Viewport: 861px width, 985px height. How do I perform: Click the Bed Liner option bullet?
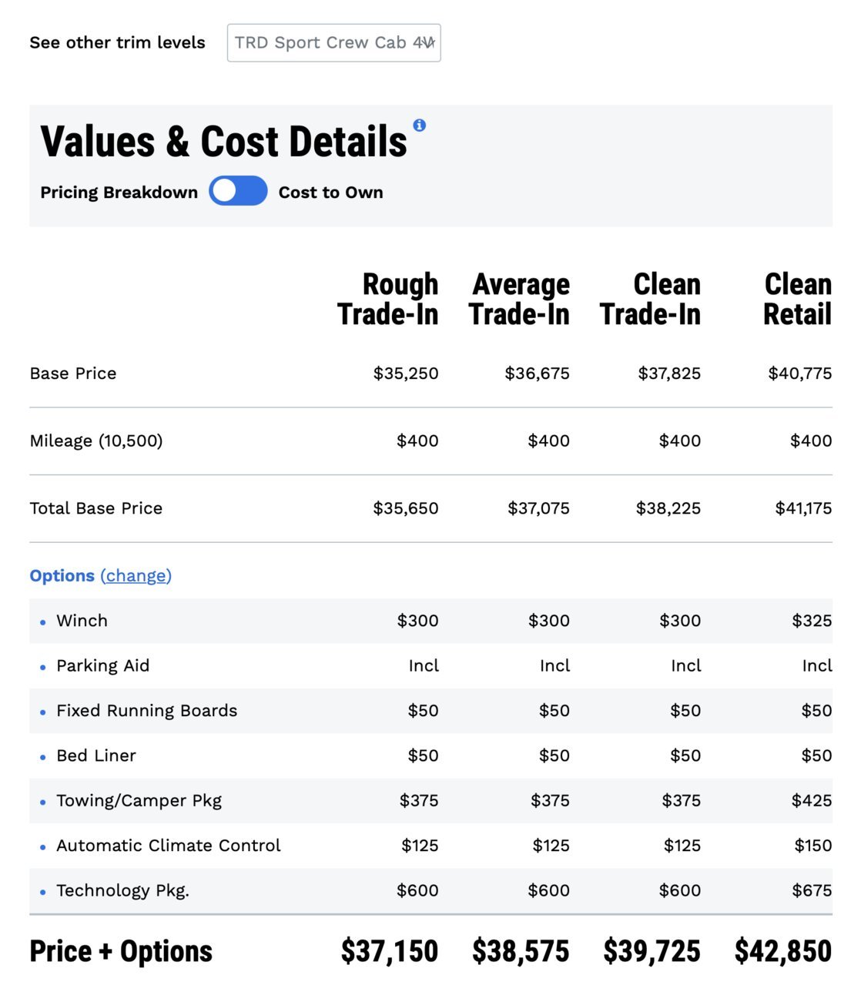42,757
